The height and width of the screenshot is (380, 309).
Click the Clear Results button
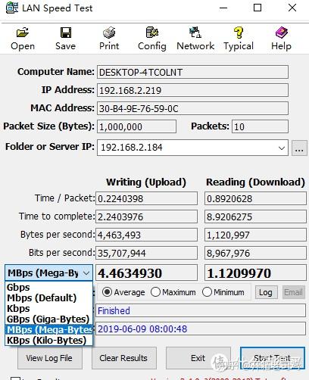(124, 358)
